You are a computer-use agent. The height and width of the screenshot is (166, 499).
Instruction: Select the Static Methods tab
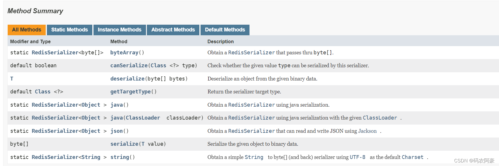click(69, 30)
